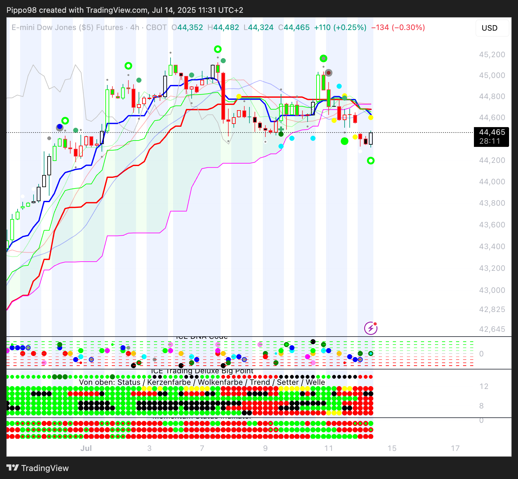The width and height of the screenshot is (518, 479).
Task: Click the TradingView logo at bottom left
Action: point(37,468)
